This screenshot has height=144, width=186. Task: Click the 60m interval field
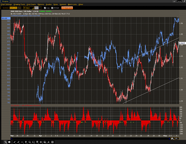click(36, 8)
